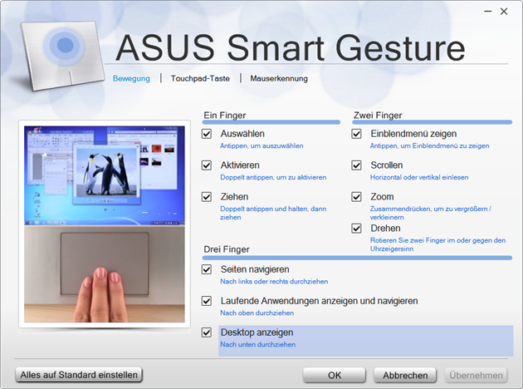Toggle the Aktivieren checkbox
523x389 pixels.
click(x=207, y=165)
